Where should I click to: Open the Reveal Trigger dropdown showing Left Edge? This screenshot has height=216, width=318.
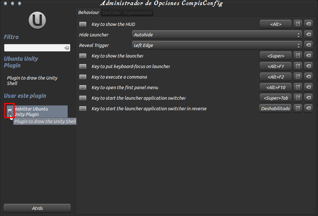coord(216,45)
